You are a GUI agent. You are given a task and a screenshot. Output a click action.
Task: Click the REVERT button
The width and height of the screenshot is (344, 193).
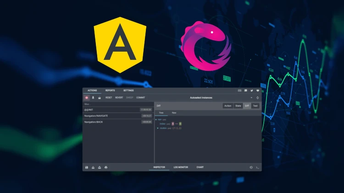tap(119, 97)
